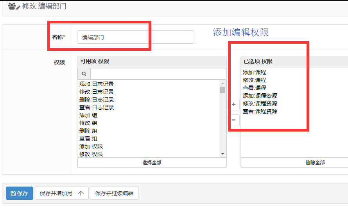Select 添加:日志记录 in available list
348x210 pixels.
click(x=97, y=84)
